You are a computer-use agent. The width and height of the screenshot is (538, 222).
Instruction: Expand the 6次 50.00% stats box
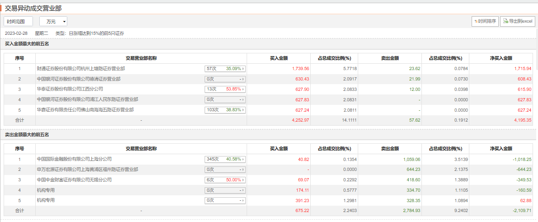(x=225, y=180)
